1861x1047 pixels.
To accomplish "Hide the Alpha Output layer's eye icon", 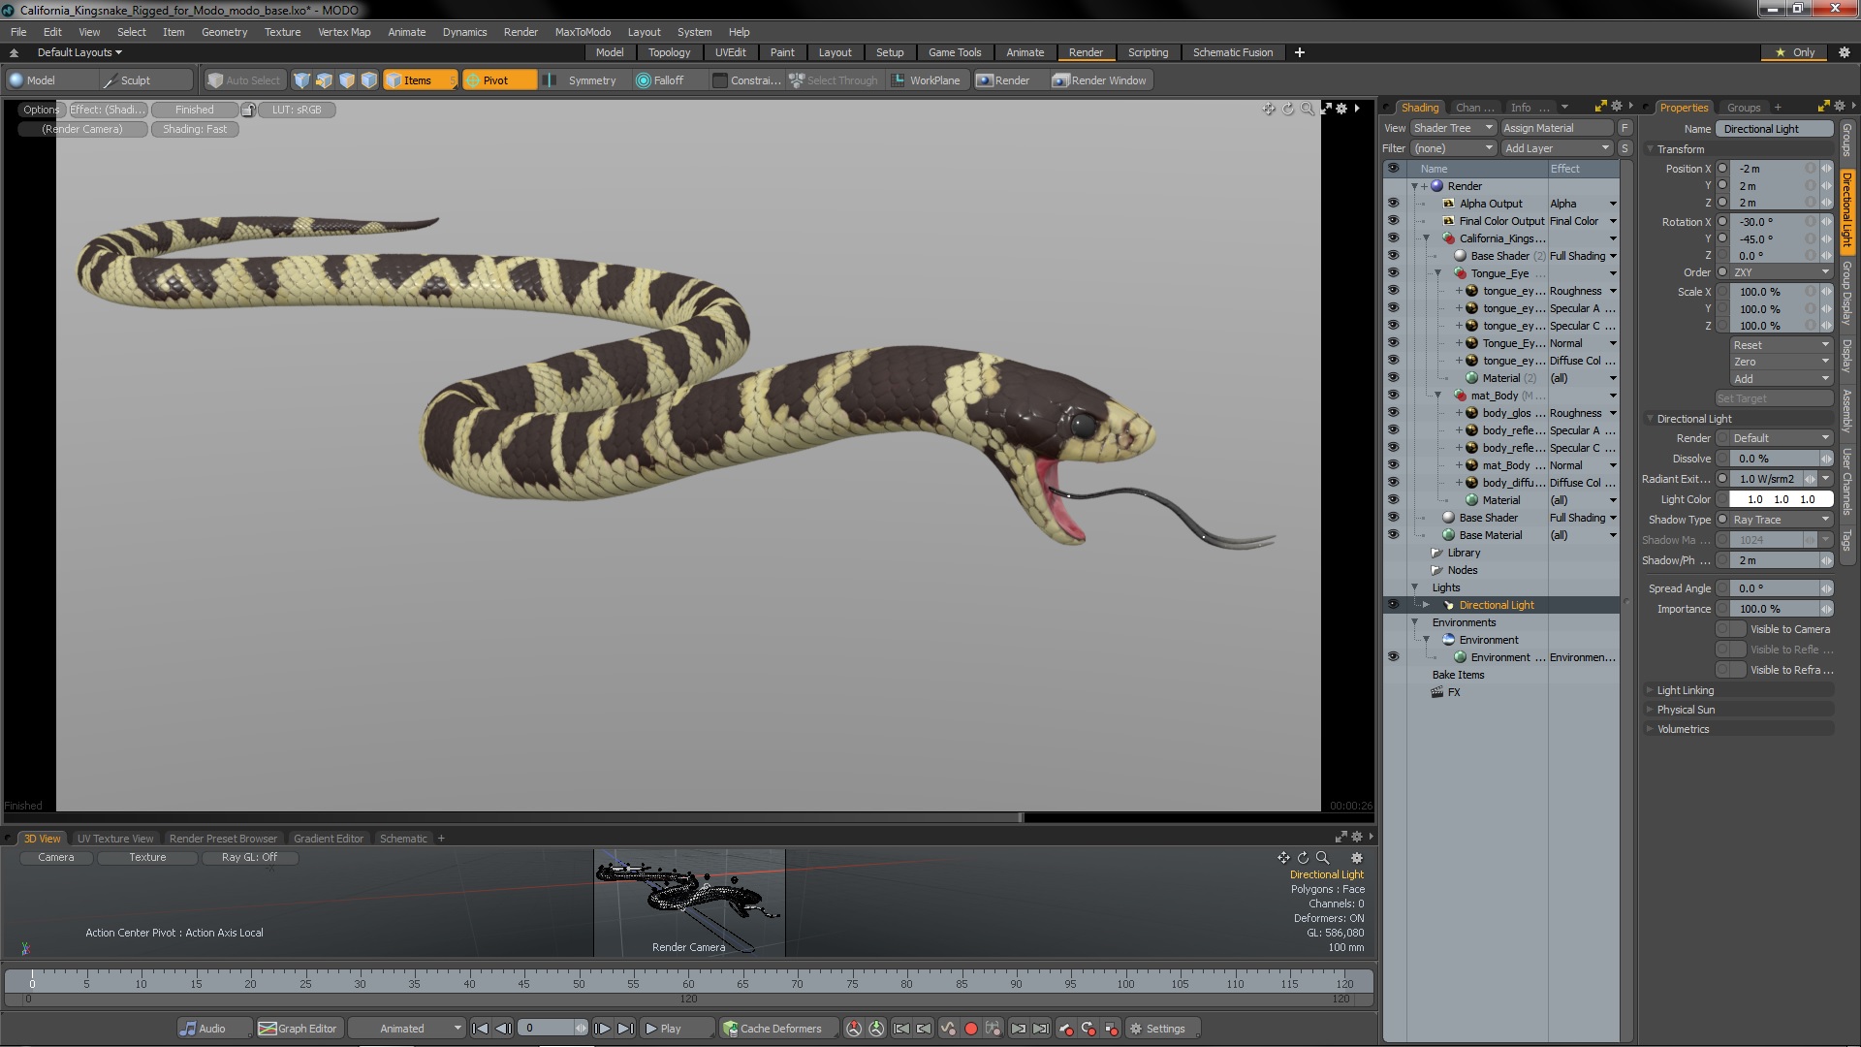I will point(1393,204).
